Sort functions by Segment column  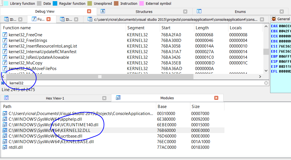tap(136, 28)
